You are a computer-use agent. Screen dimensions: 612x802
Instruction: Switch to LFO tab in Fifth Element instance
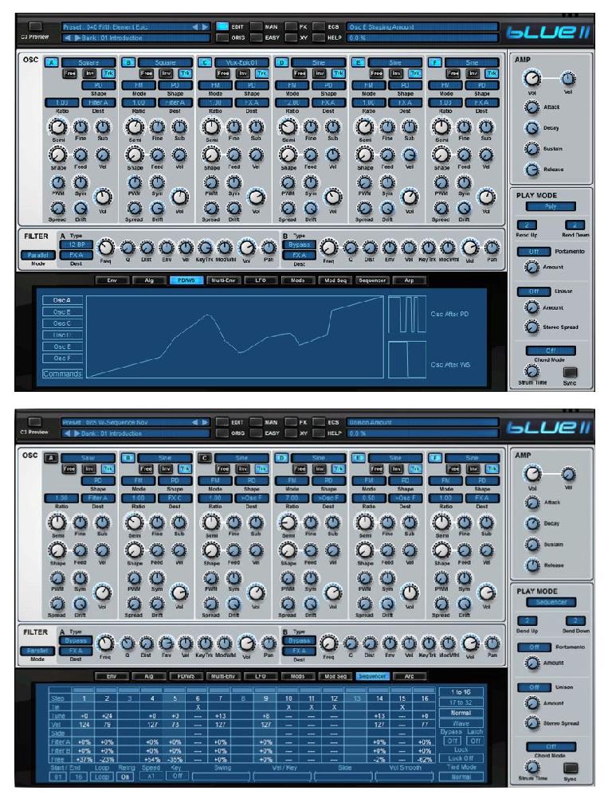[x=261, y=280]
